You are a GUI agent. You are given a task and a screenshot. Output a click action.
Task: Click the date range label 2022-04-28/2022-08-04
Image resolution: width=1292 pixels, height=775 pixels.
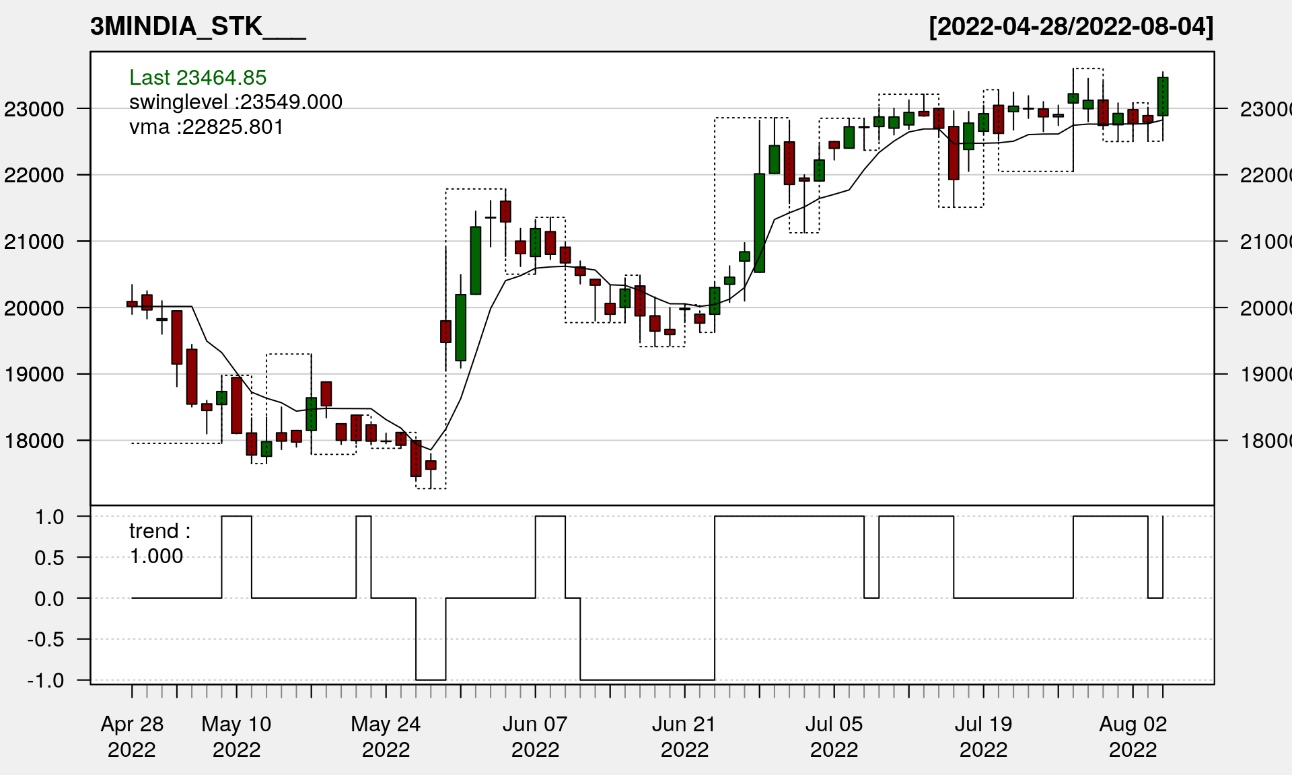1071,27
